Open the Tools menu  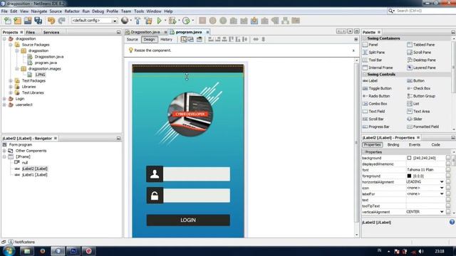click(x=139, y=11)
